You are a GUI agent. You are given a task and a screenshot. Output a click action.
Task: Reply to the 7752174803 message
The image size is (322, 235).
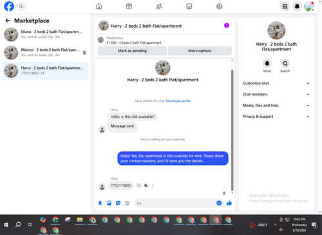tap(146, 185)
